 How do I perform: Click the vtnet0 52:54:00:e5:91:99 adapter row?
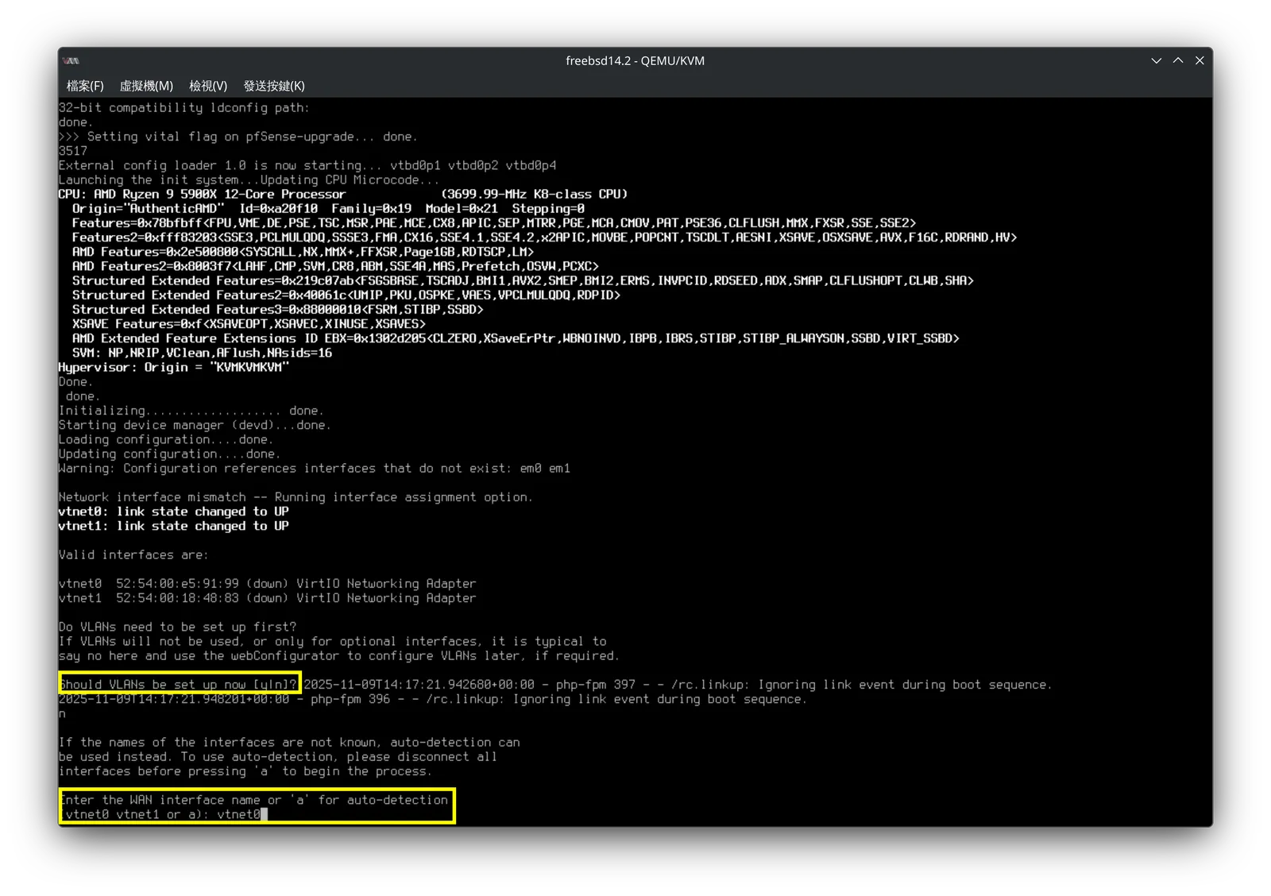267,584
